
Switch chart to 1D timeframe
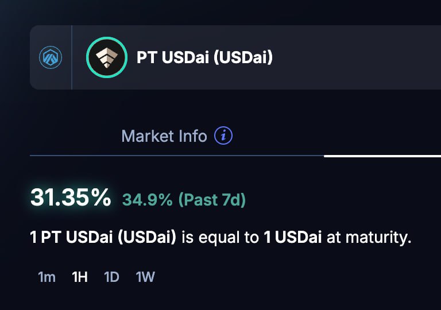pos(111,277)
